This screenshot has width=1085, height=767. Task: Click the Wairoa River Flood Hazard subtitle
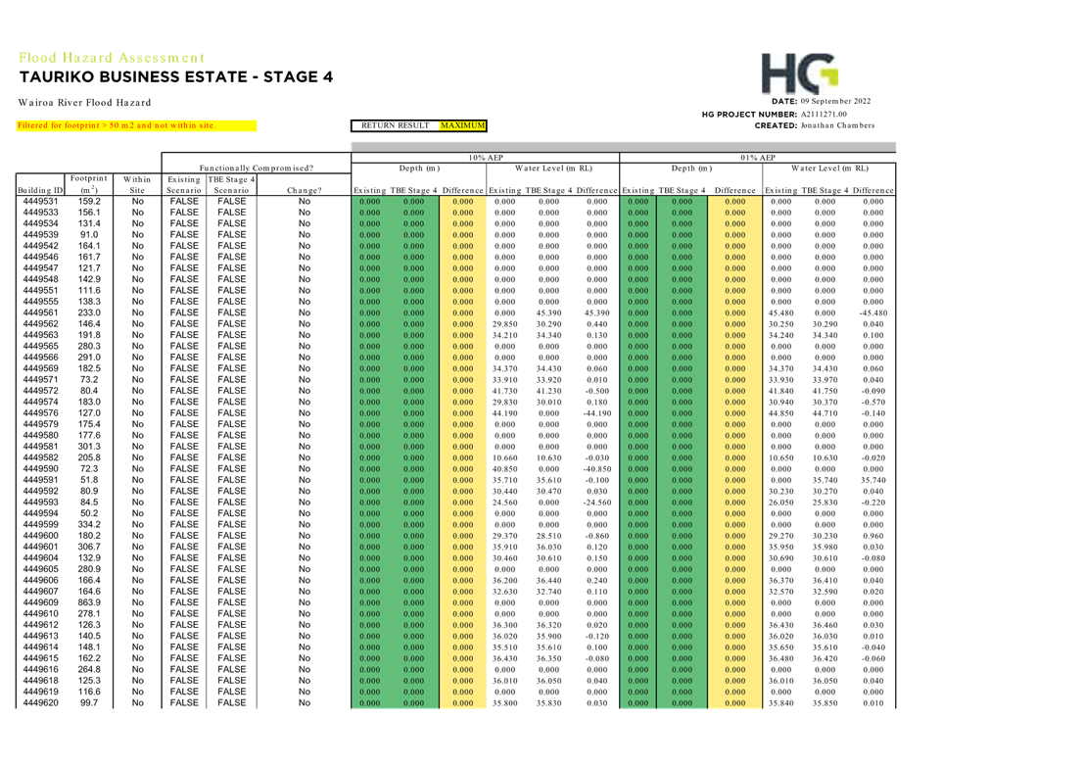pyautogui.click(x=84, y=102)
